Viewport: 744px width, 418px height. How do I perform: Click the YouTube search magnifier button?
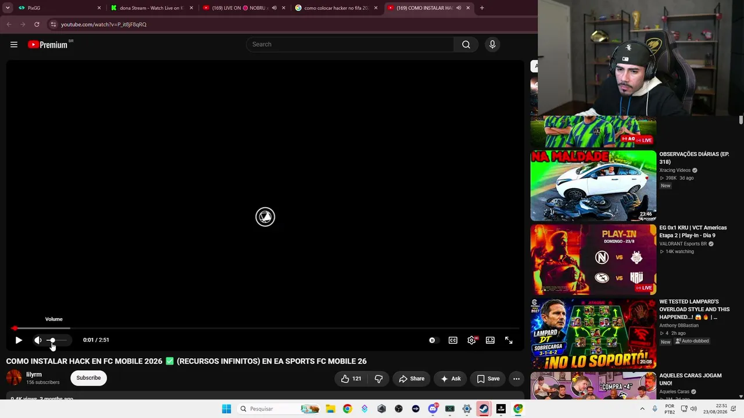coord(466,45)
